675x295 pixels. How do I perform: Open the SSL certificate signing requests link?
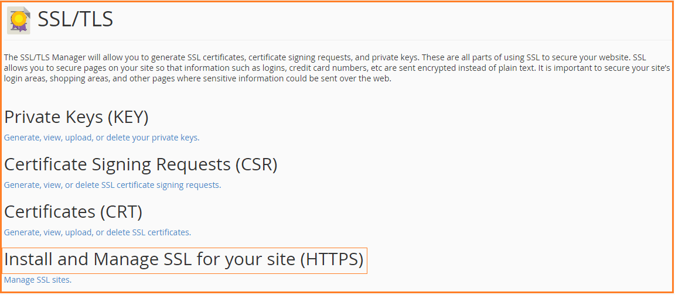(112, 185)
